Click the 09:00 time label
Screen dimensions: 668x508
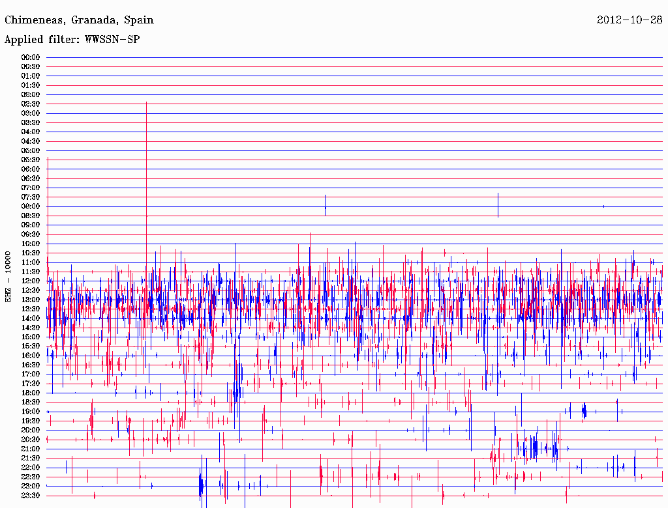(x=31, y=225)
